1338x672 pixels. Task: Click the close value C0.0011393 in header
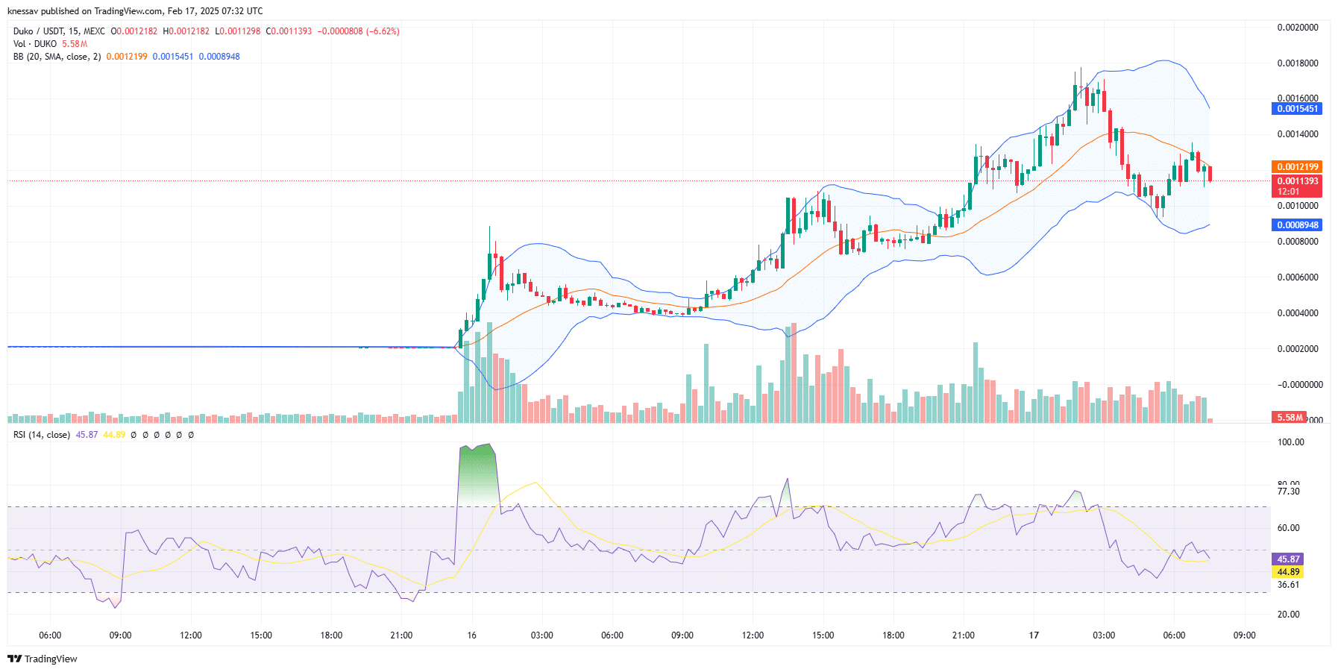289,31
